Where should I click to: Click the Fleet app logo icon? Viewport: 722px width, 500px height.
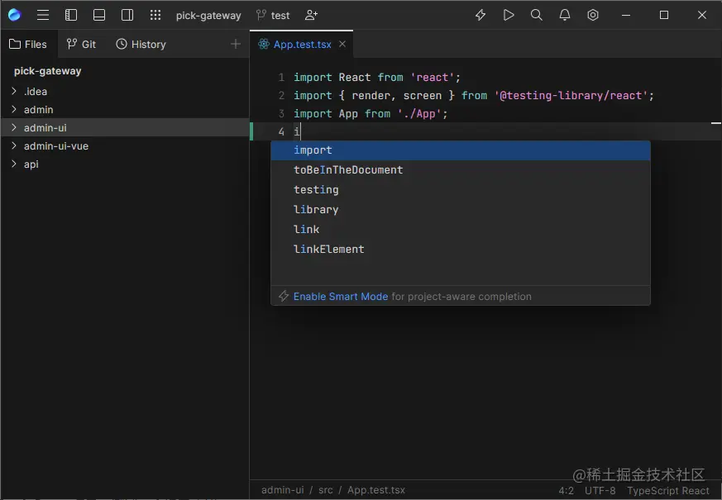[x=14, y=15]
